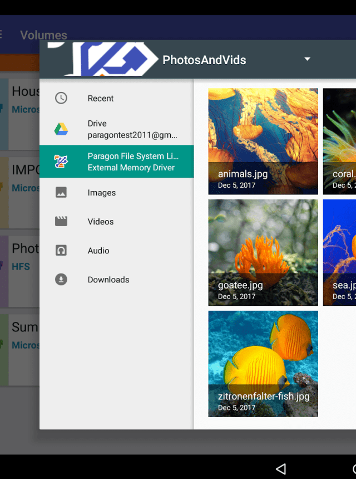Click the Recent clock icon
Image resolution: width=356 pixels, height=479 pixels.
[61, 98]
